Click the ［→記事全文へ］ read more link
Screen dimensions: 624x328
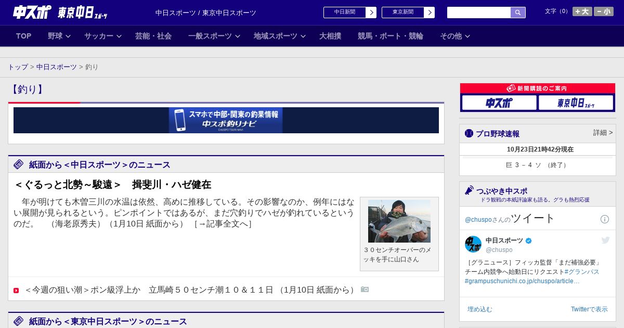pyautogui.click(x=223, y=224)
